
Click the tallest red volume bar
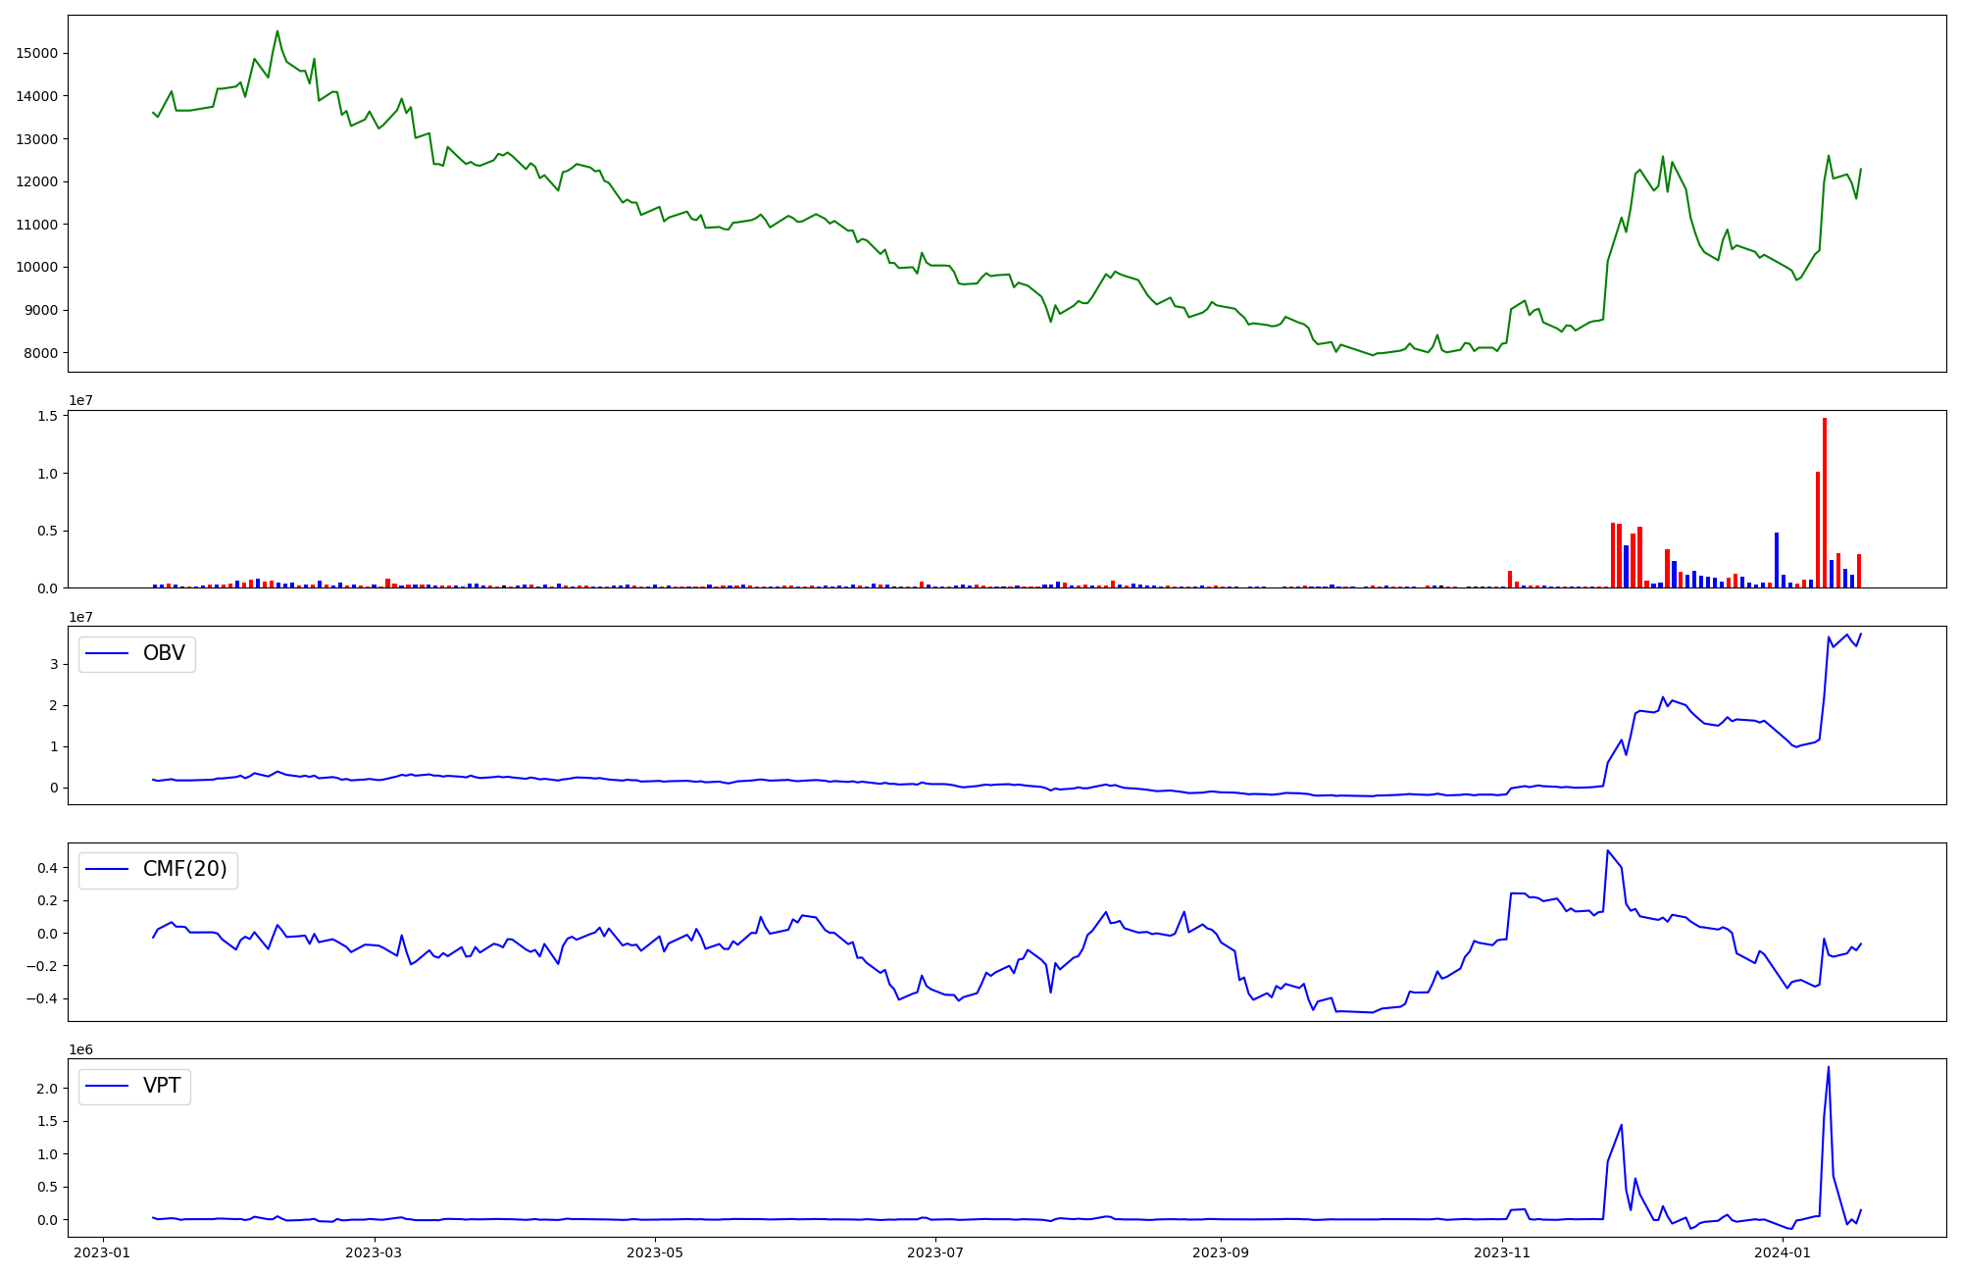(1825, 502)
